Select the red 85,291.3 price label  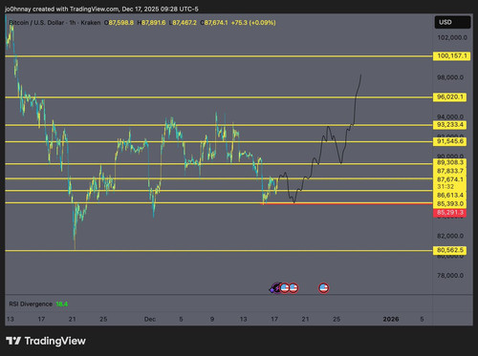click(x=450, y=213)
